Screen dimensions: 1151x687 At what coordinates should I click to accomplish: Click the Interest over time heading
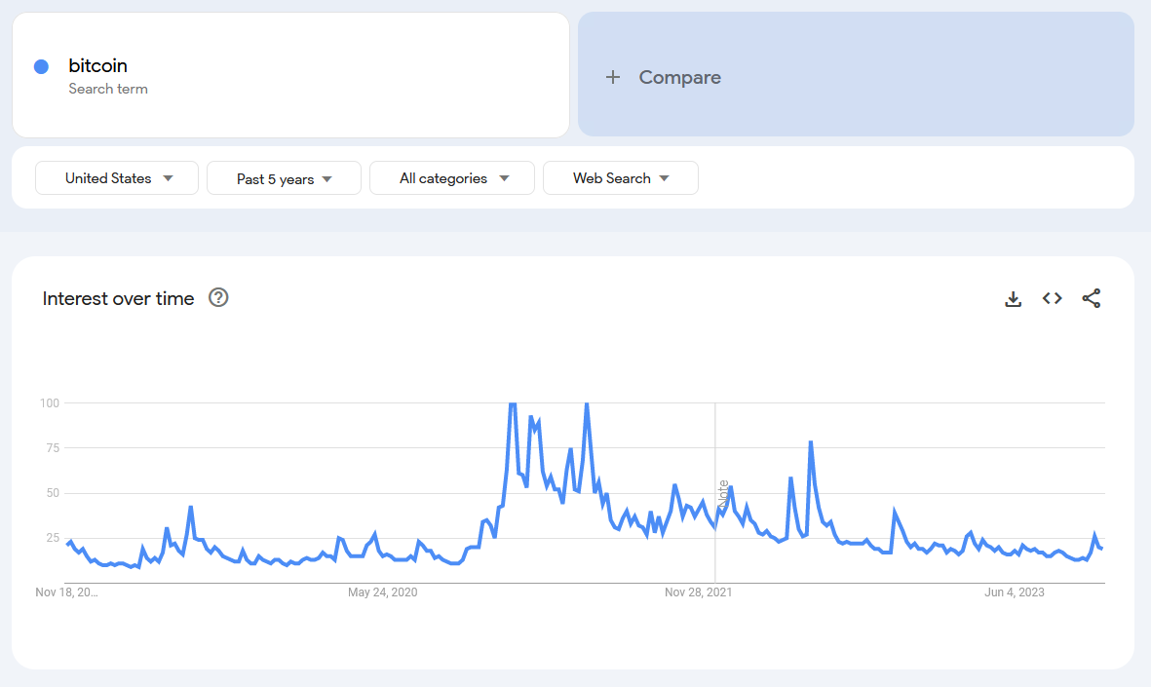click(118, 299)
